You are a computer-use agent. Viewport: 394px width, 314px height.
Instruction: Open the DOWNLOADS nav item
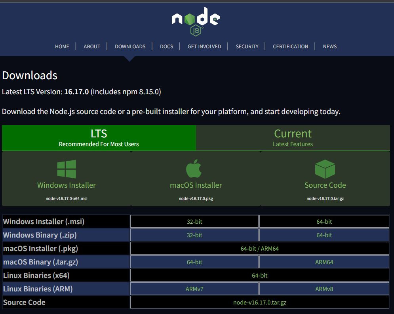pyautogui.click(x=130, y=46)
